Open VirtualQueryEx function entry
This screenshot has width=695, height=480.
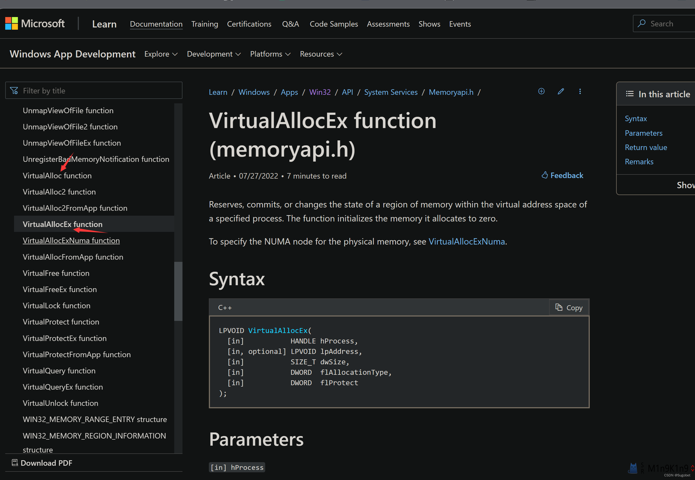[x=63, y=387]
